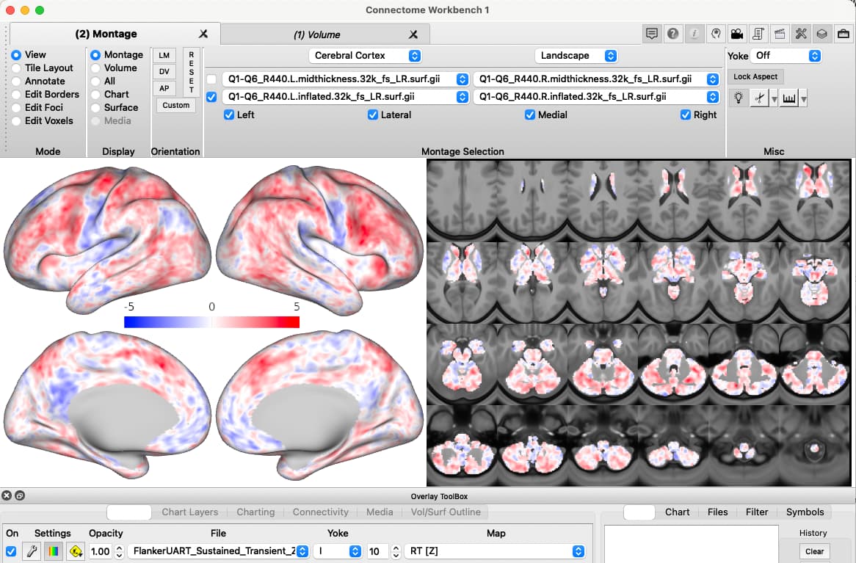The width and height of the screenshot is (856, 563).
Task: Float the Overlay ToolBox with detach icon
Action: (x=20, y=495)
